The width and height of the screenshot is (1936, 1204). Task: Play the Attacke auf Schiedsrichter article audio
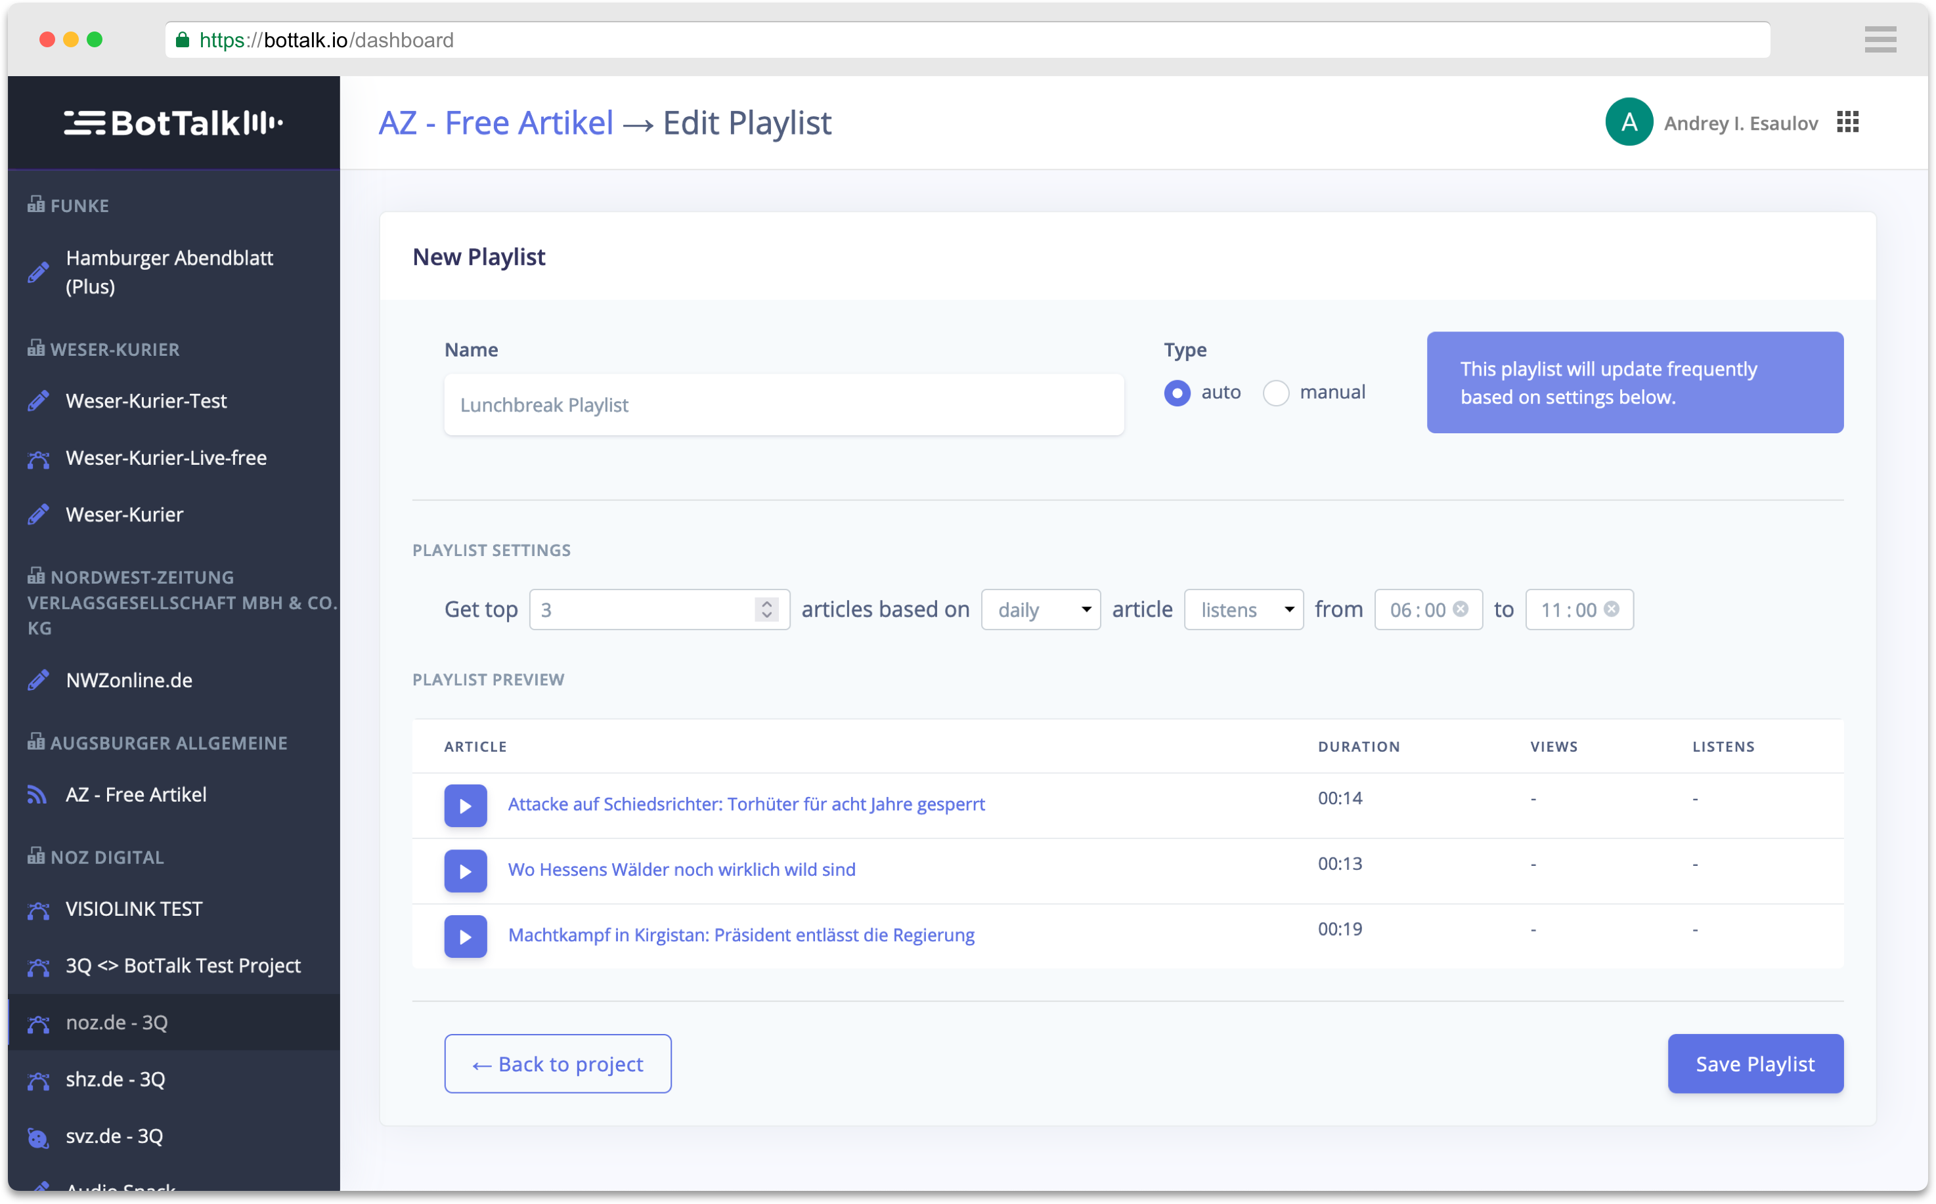click(x=465, y=805)
